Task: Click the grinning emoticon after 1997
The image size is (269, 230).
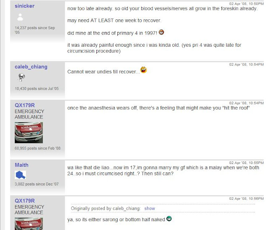Action: (x=161, y=32)
